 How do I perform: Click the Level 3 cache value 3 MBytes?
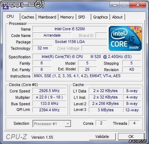106,110
